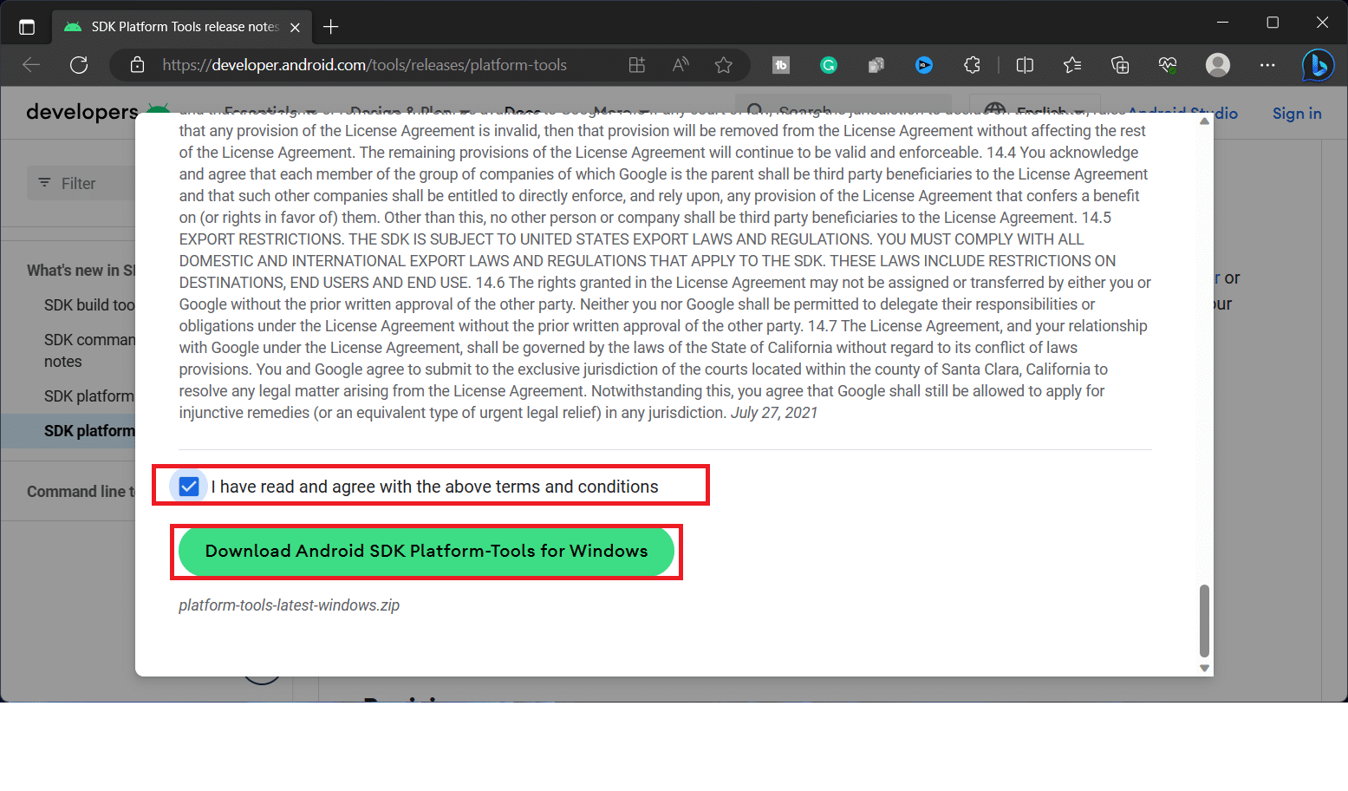The height and width of the screenshot is (791, 1348).
Task: Open the Grammarly extension icon
Action: point(829,65)
